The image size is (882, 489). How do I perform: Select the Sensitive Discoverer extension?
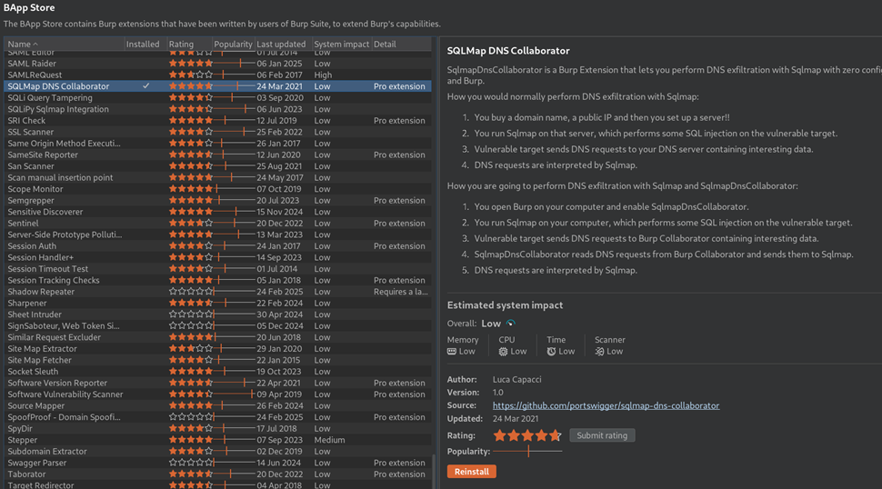(217, 212)
